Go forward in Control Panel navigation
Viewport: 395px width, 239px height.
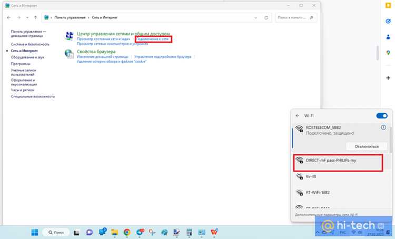pos(19,17)
